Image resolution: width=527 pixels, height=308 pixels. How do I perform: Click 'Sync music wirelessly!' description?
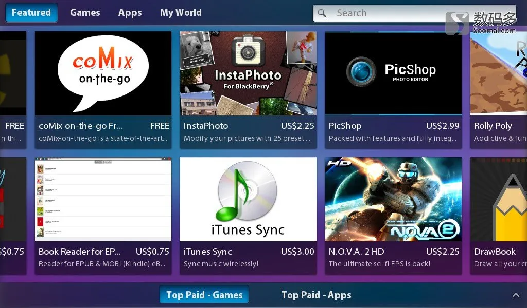221,264
